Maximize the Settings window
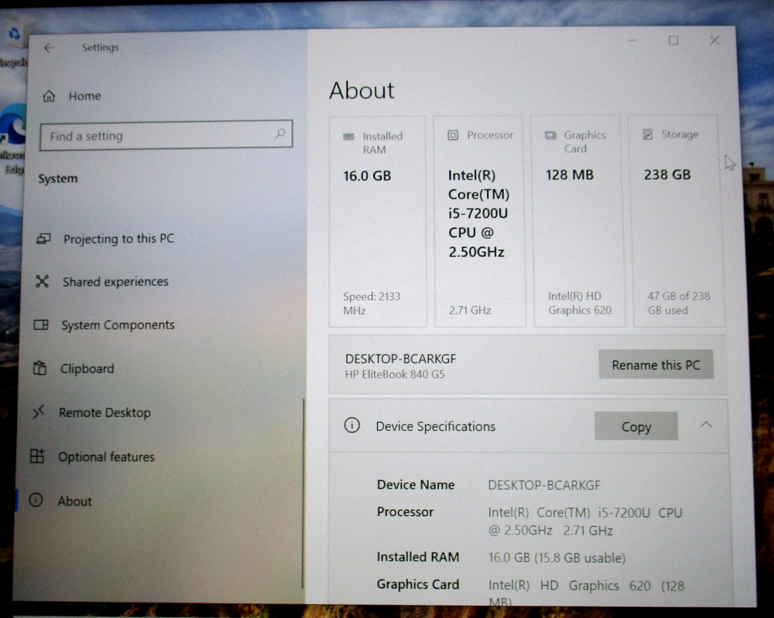This screenshot has width=774, height=618. pos(673,40)
